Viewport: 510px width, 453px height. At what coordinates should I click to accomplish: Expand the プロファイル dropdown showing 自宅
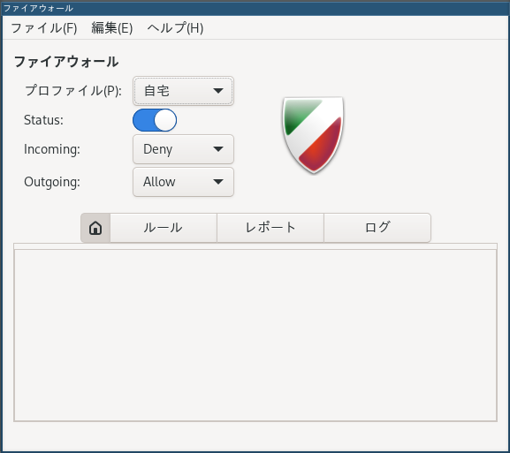pos(183,91)
